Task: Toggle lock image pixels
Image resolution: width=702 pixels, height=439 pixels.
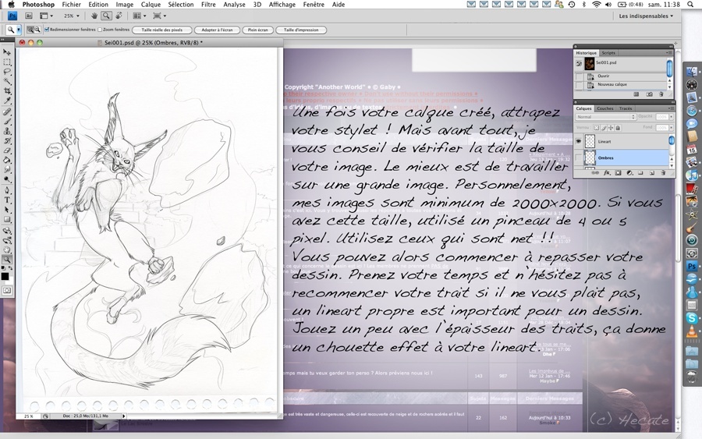Action: tap(604, 128)
